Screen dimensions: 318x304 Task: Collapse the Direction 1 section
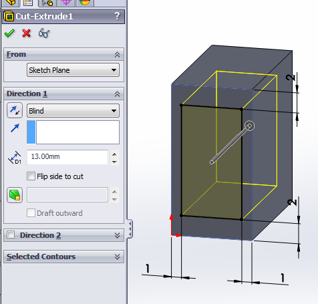[x=117, y=94]
